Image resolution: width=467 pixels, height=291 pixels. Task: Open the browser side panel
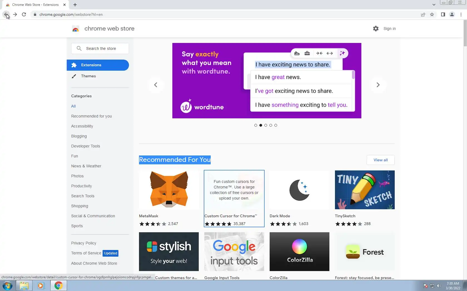[443, 14]
